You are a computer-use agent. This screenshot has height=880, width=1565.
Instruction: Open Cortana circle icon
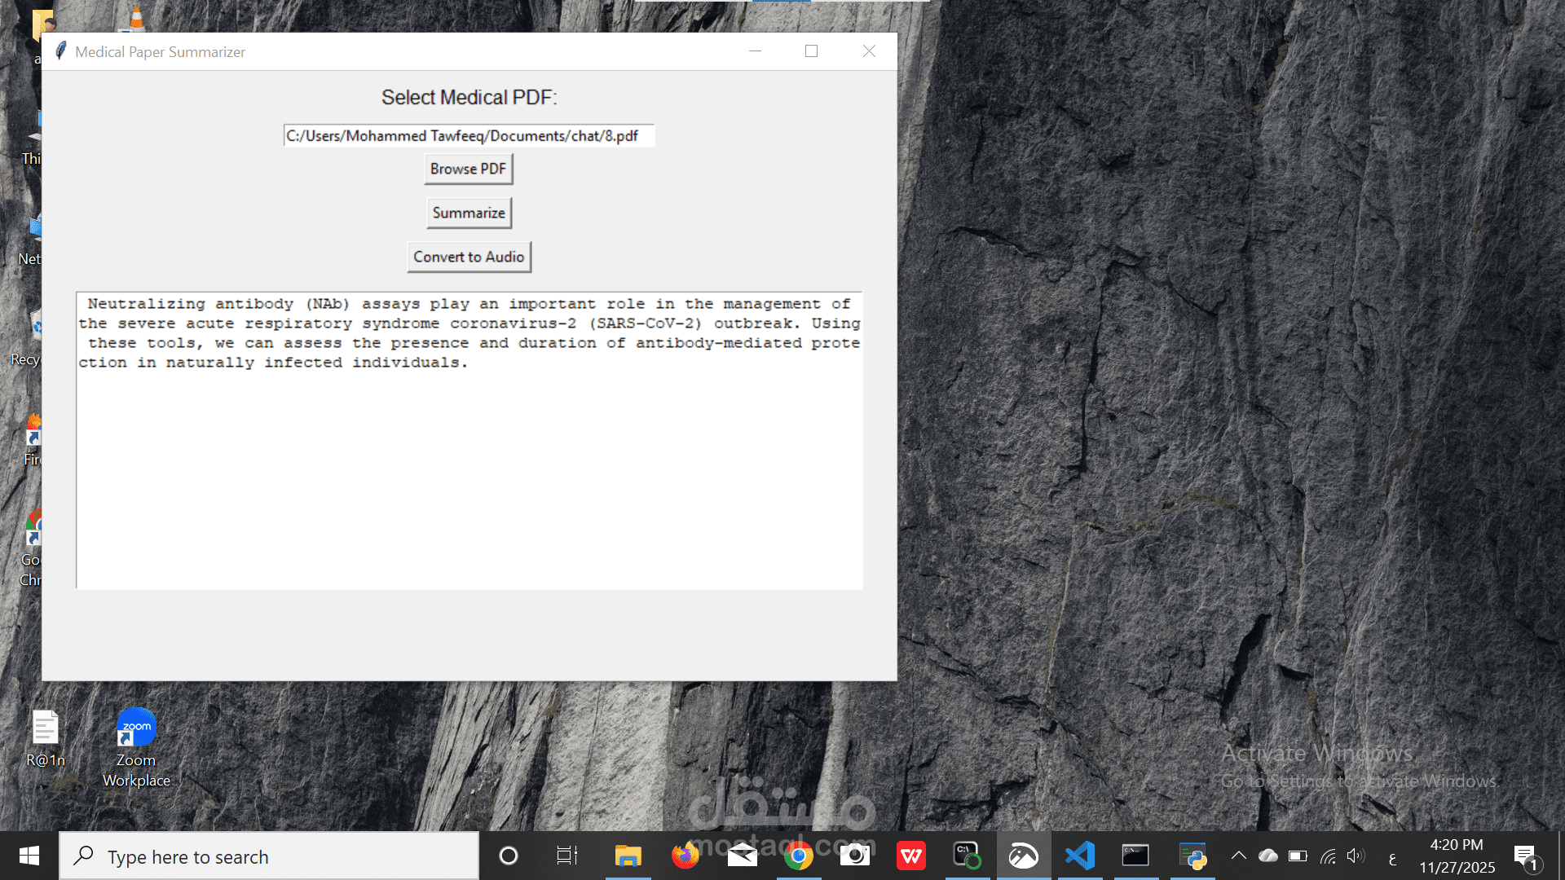509,856
